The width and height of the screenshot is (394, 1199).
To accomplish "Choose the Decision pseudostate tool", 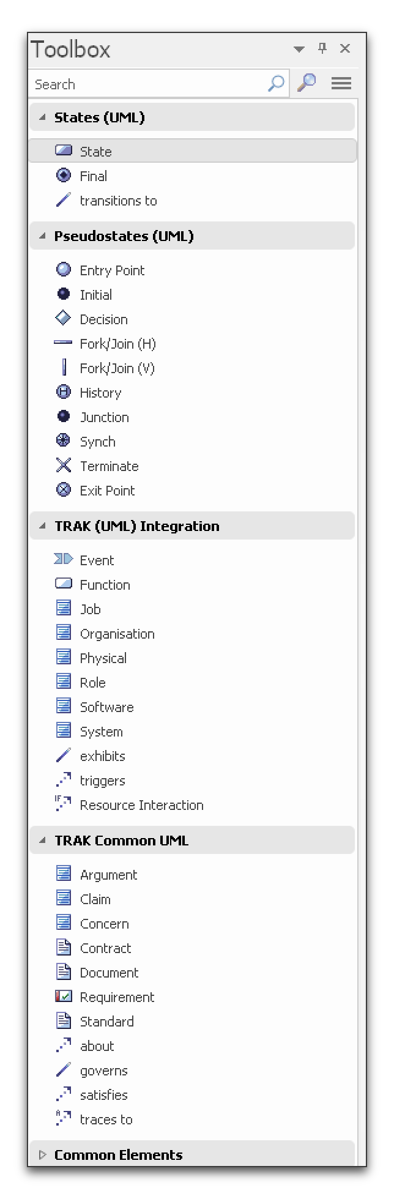I will [x=103, y=319].
